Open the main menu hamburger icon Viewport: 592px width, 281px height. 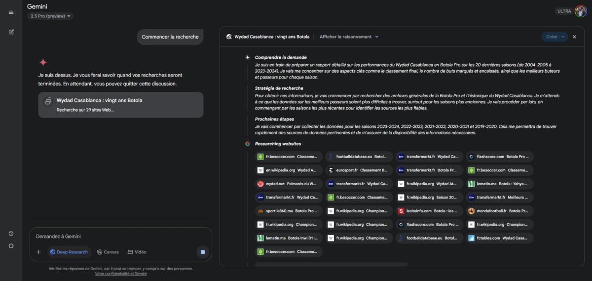click(11, 12)
